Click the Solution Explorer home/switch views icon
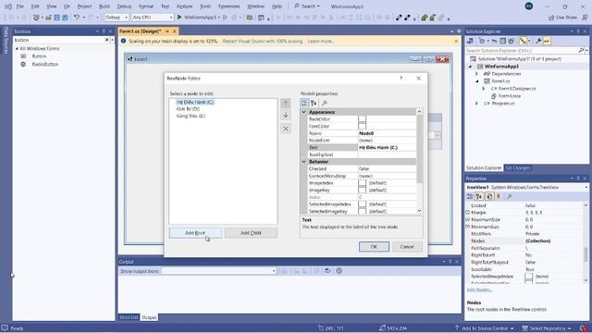 point(470,41)
